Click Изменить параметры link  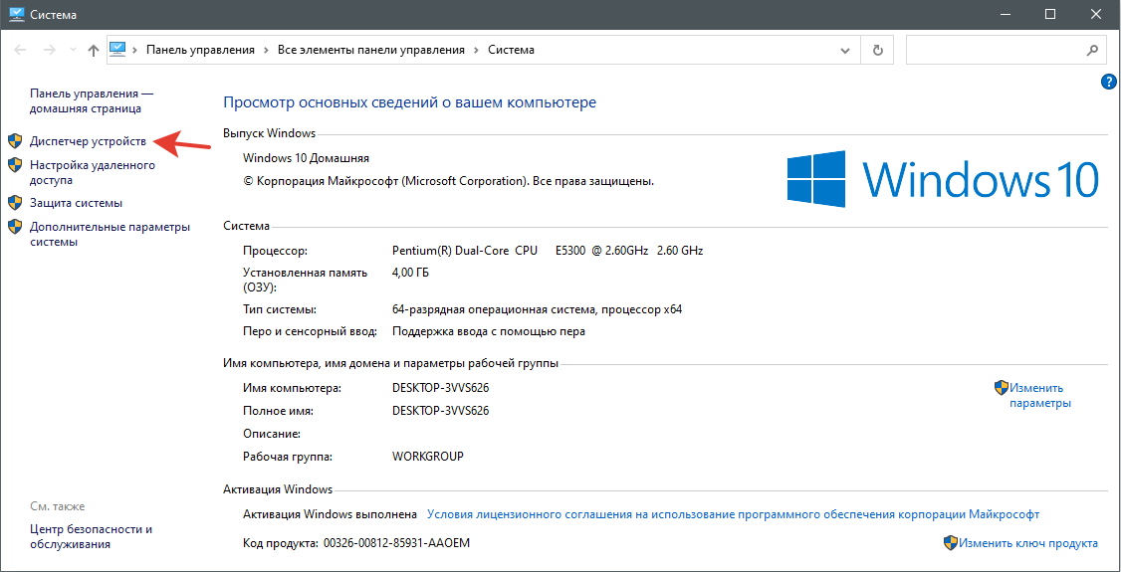coord(1040,396)
